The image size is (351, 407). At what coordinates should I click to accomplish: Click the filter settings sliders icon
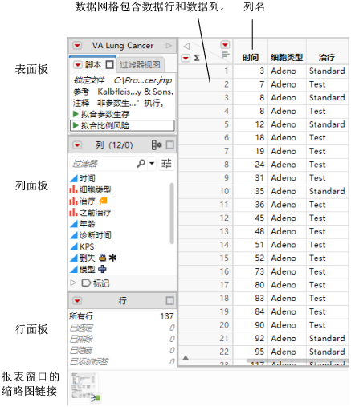(x=166, y=163)
